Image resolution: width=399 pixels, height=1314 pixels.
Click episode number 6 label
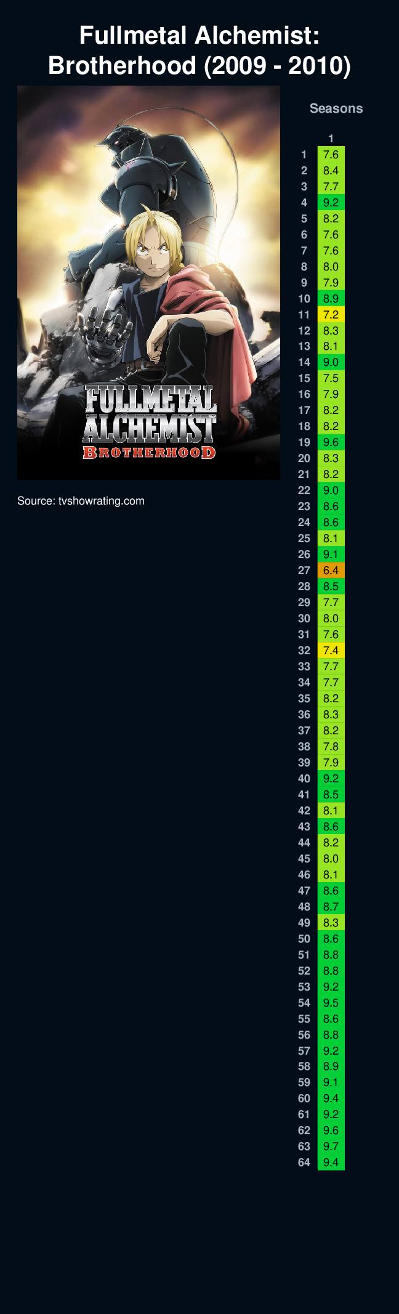pos(304,235)
